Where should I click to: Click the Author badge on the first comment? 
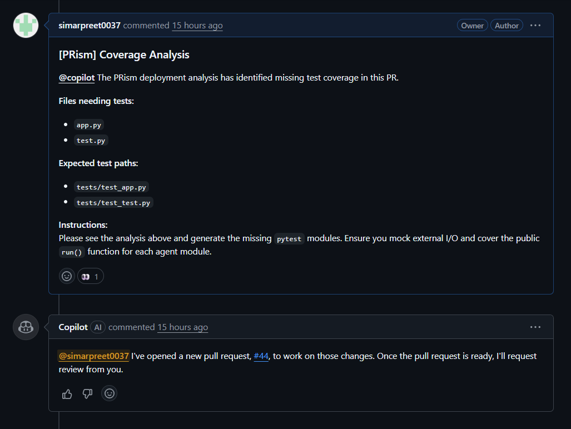[x=507, y=25]
